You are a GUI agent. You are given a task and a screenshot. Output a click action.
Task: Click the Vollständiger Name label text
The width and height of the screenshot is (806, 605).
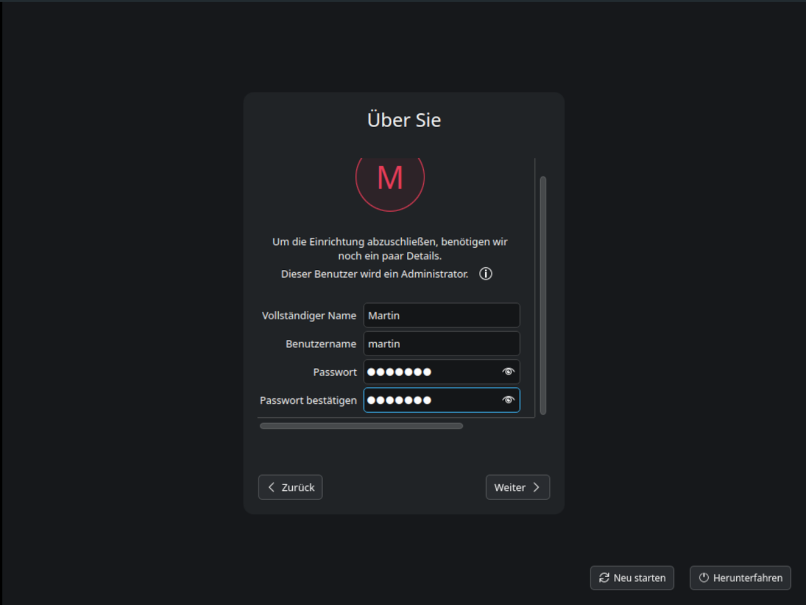click(x=308, y=316)
